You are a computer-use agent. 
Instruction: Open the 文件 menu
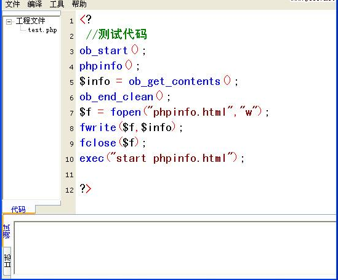point(12,4)
